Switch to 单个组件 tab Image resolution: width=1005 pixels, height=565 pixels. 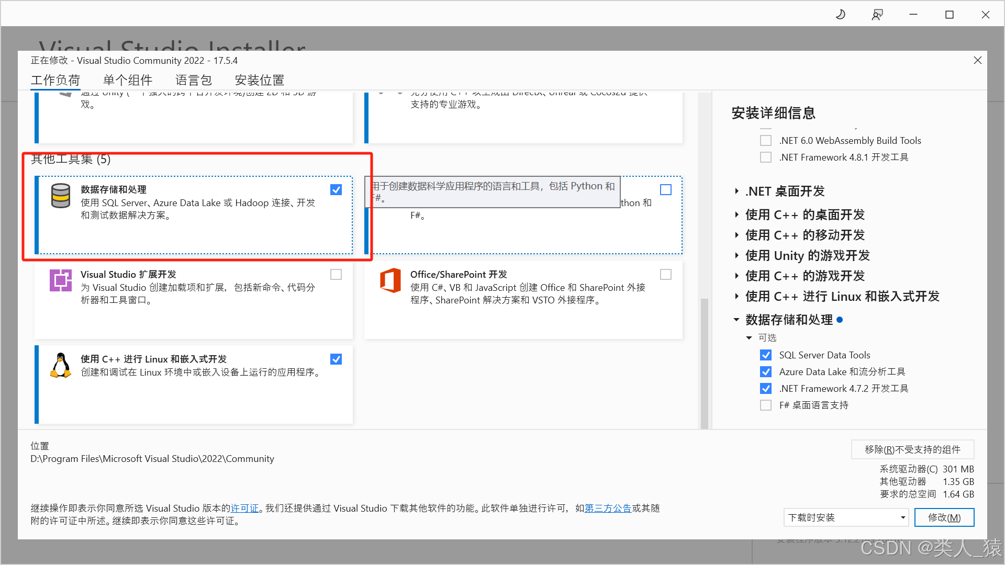(128, 80)
